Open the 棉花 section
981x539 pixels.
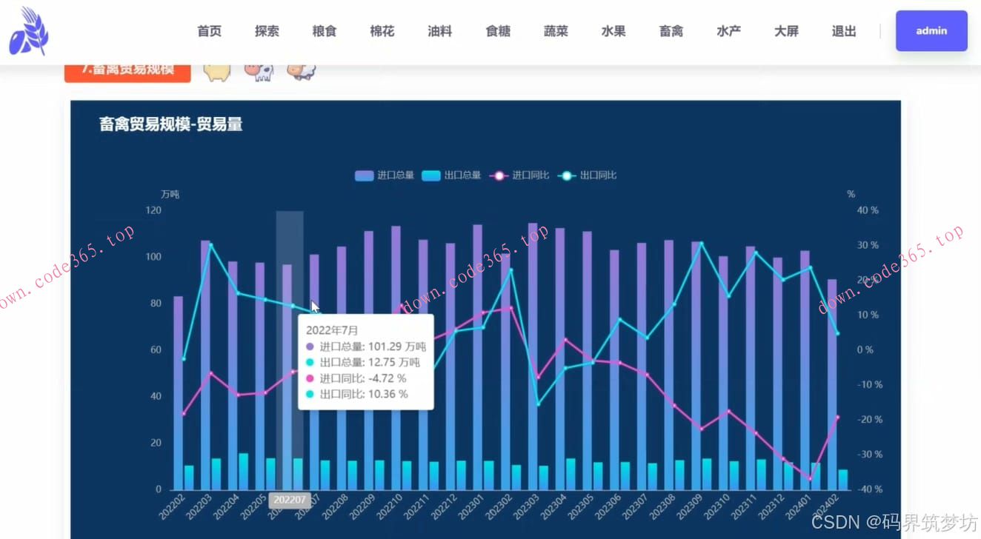382,31
